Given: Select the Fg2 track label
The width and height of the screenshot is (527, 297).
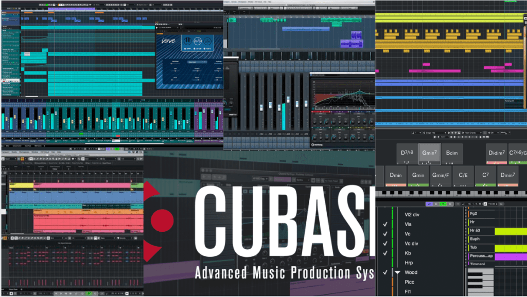Looking at the screenshot, I should (473, 213).
